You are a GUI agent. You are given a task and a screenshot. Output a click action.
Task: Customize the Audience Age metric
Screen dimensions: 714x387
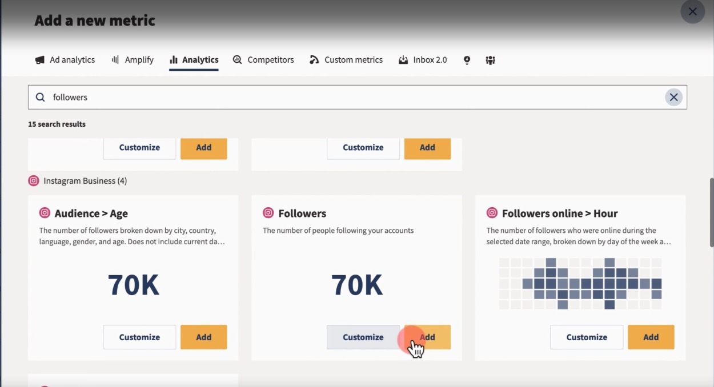click(139, 337)
